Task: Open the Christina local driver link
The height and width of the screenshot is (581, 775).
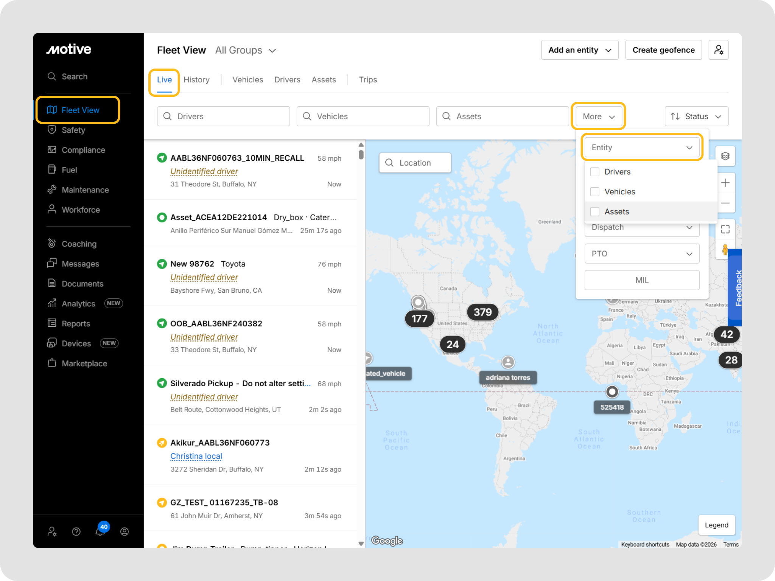Action: coord(196,456)
